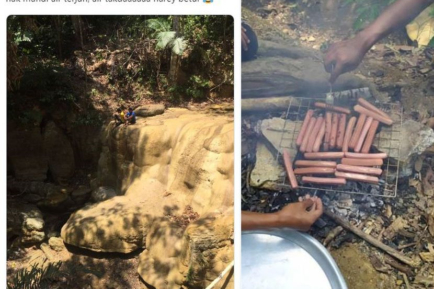Open the grilled sausages photo
The height and width of the screenshot is (289, 434).
pyautogui.click(x=338, y=144)
